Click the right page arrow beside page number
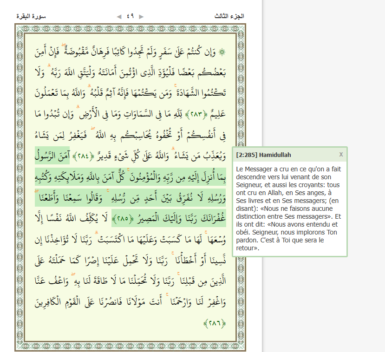The width and height of the screenshot is (385, 352). point(141,16)
